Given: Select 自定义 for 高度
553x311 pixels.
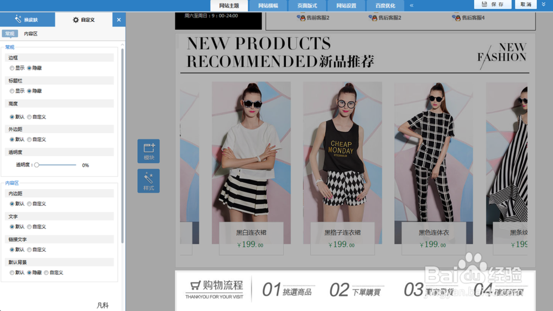Looking at the screenshot, I should 29,117.
